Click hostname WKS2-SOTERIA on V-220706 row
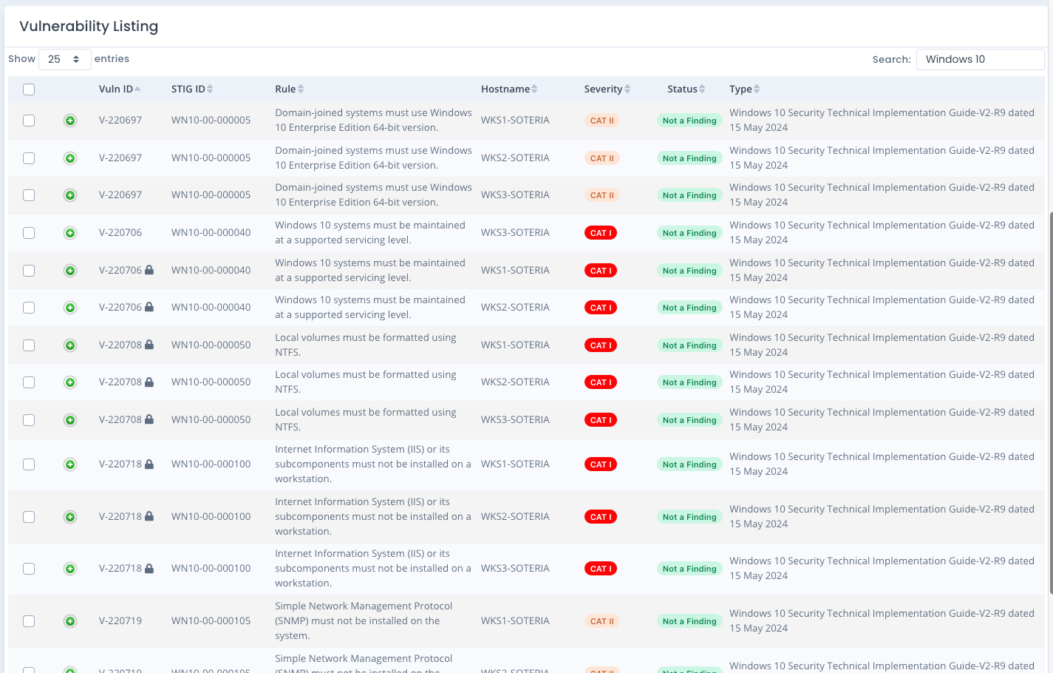The image size is (1053, 673). [x=515, y=307]
